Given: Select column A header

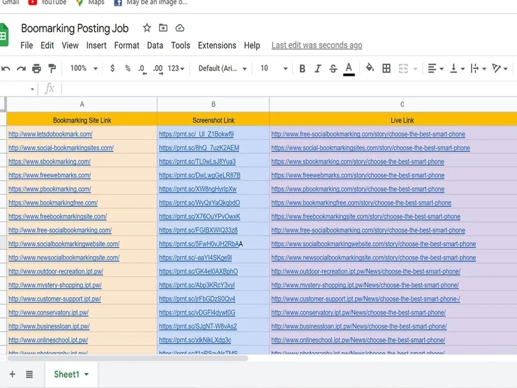Looking at the screenshot, I should click(82, 105).
